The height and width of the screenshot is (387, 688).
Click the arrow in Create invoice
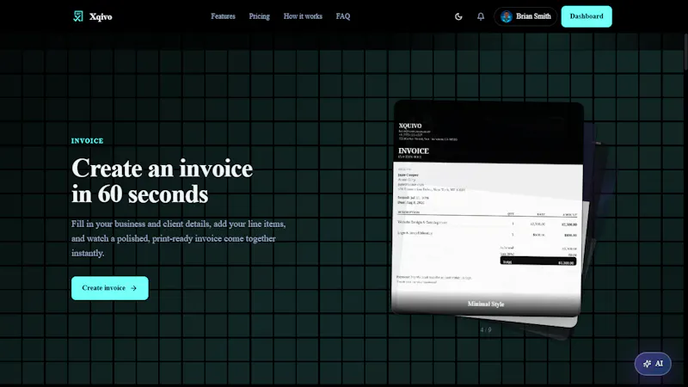click(133, 288)
